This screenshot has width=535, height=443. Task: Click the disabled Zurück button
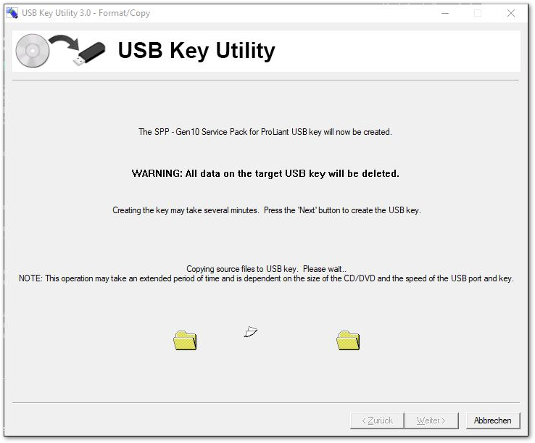[x=377, y=421]
